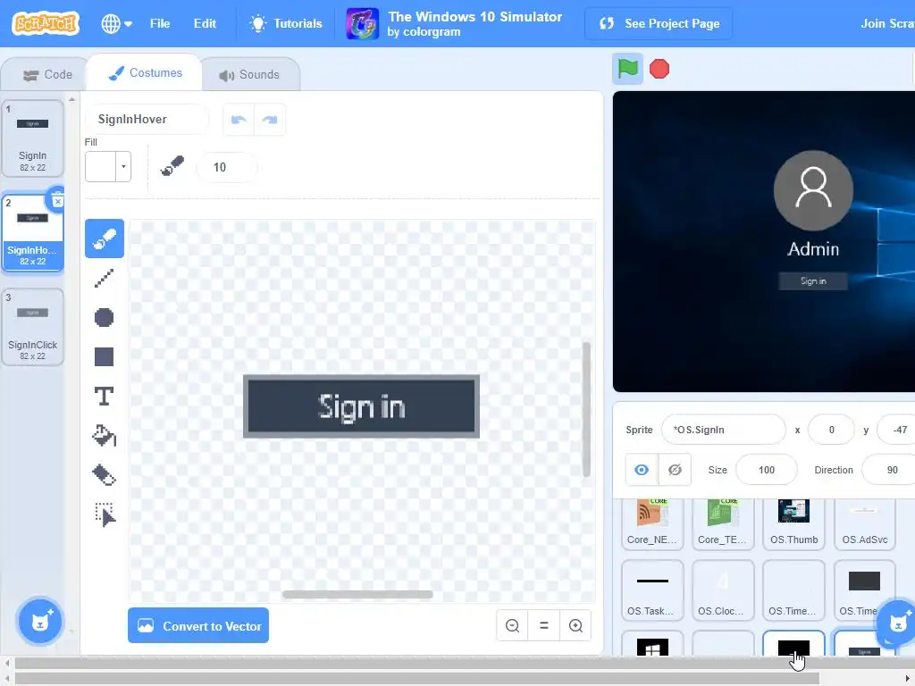Click the Sign in button on stage
Image resolution: width=915 pixels, height=686 pixels.
click(x=813, y=281)
